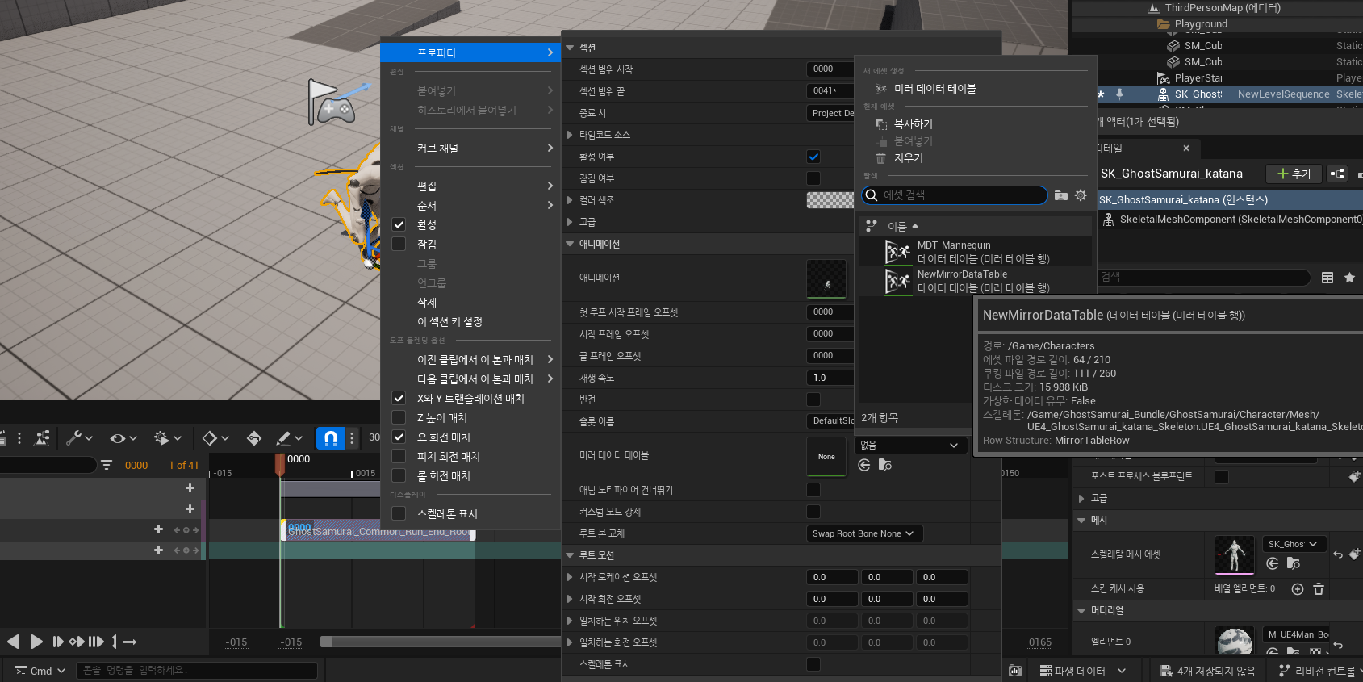Uncheck 활성 여부 in section properties
Viewport: 1363px width, 682px height.
click(x=813, y=157)
